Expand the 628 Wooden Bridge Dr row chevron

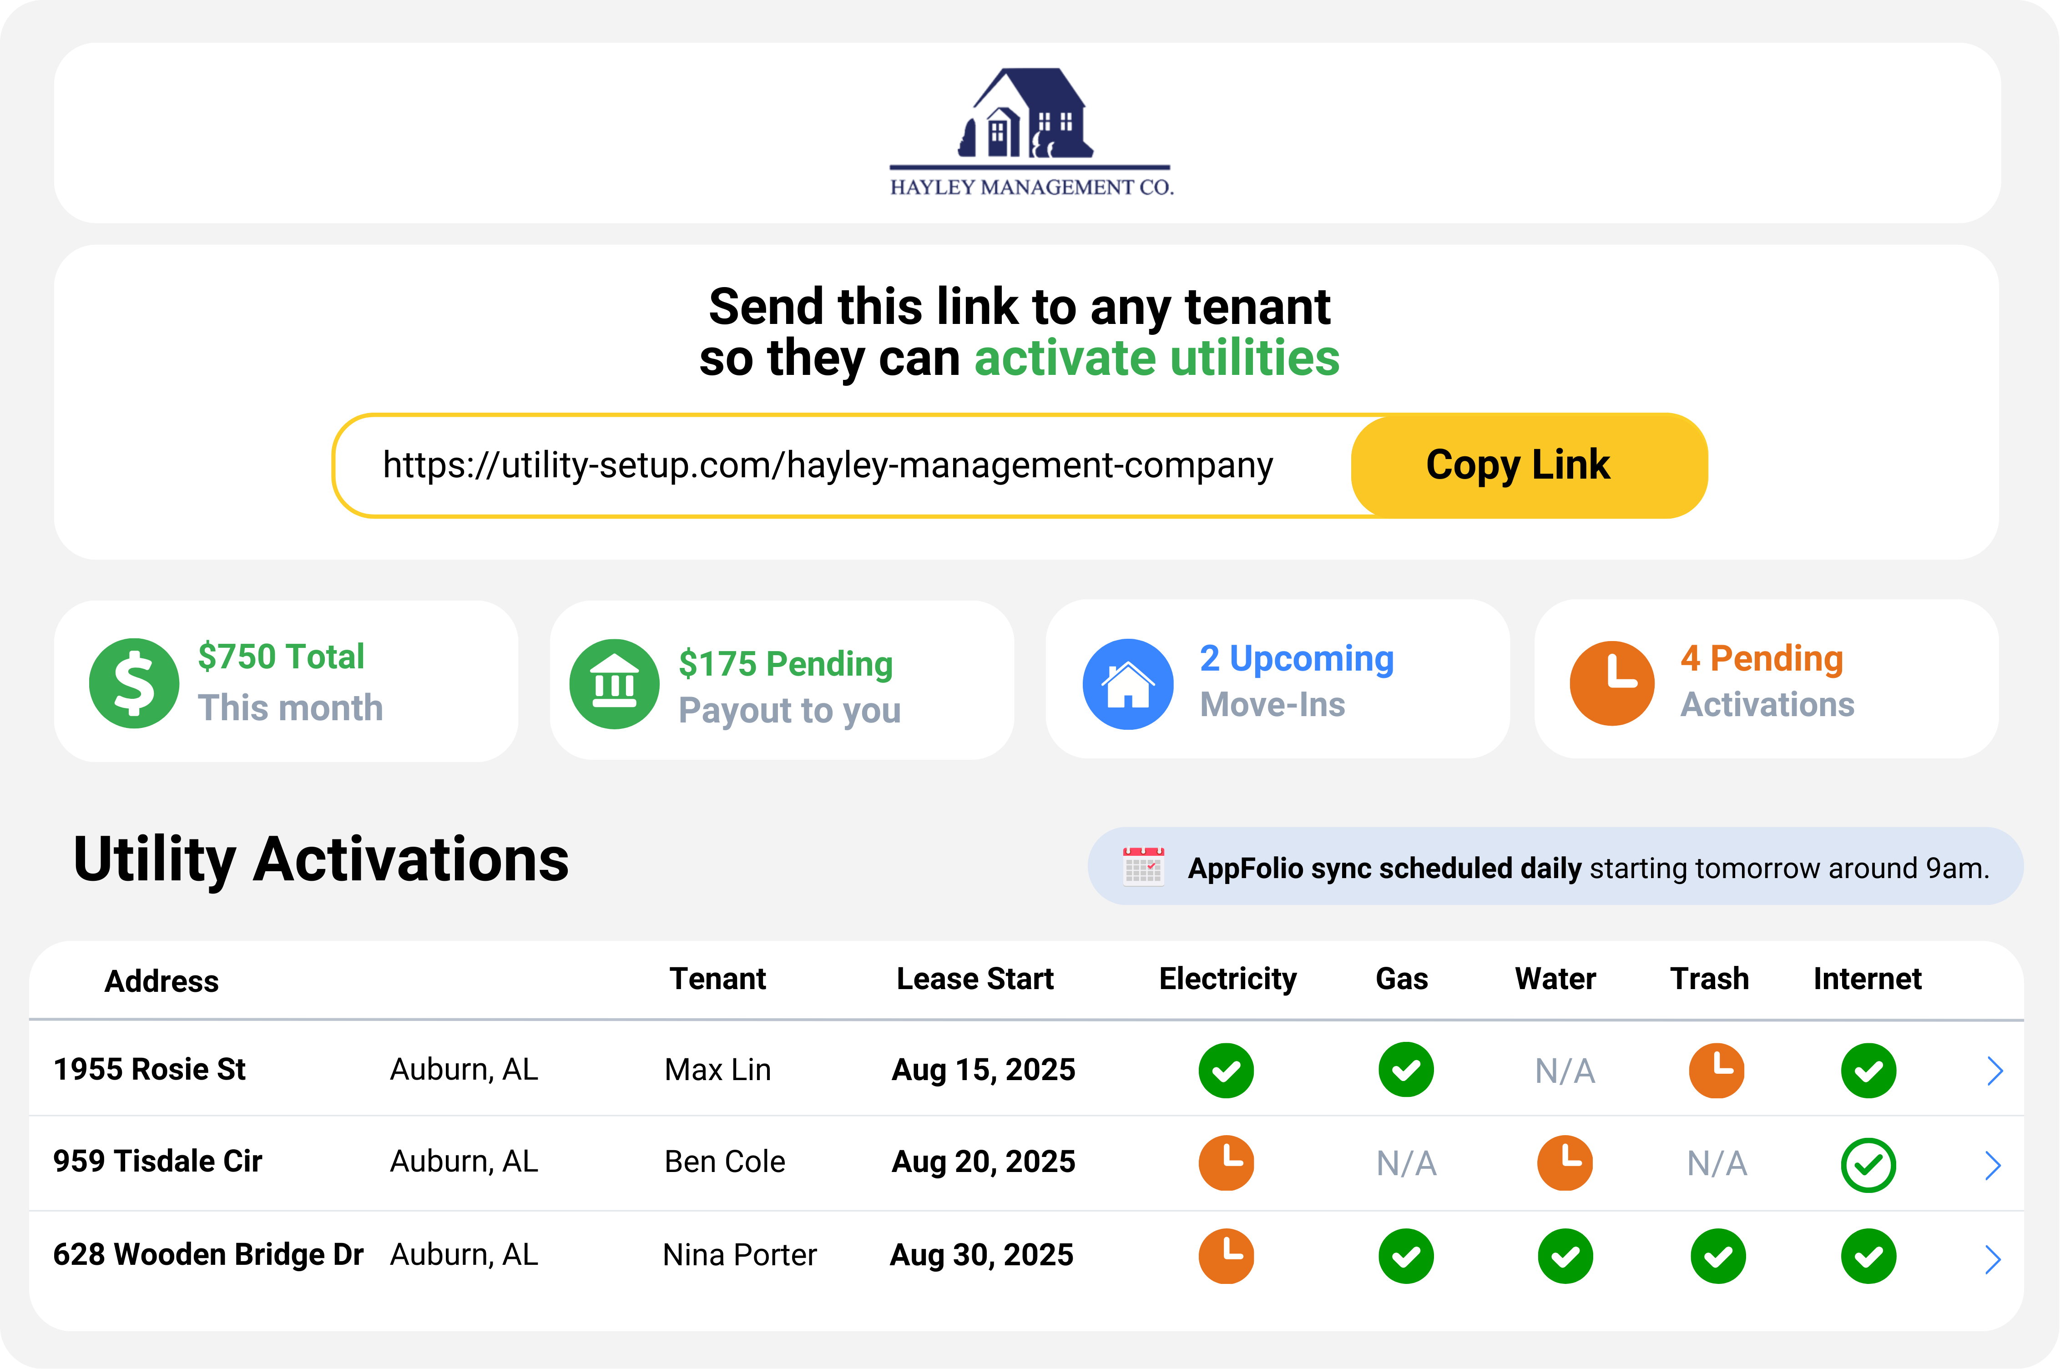pos(1993,1259)
